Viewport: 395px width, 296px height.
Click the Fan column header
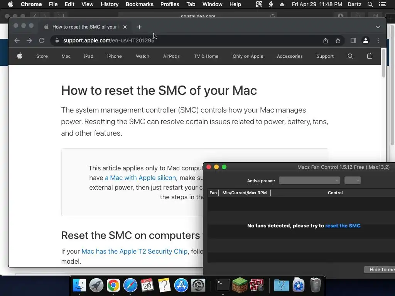pos(213,193)
